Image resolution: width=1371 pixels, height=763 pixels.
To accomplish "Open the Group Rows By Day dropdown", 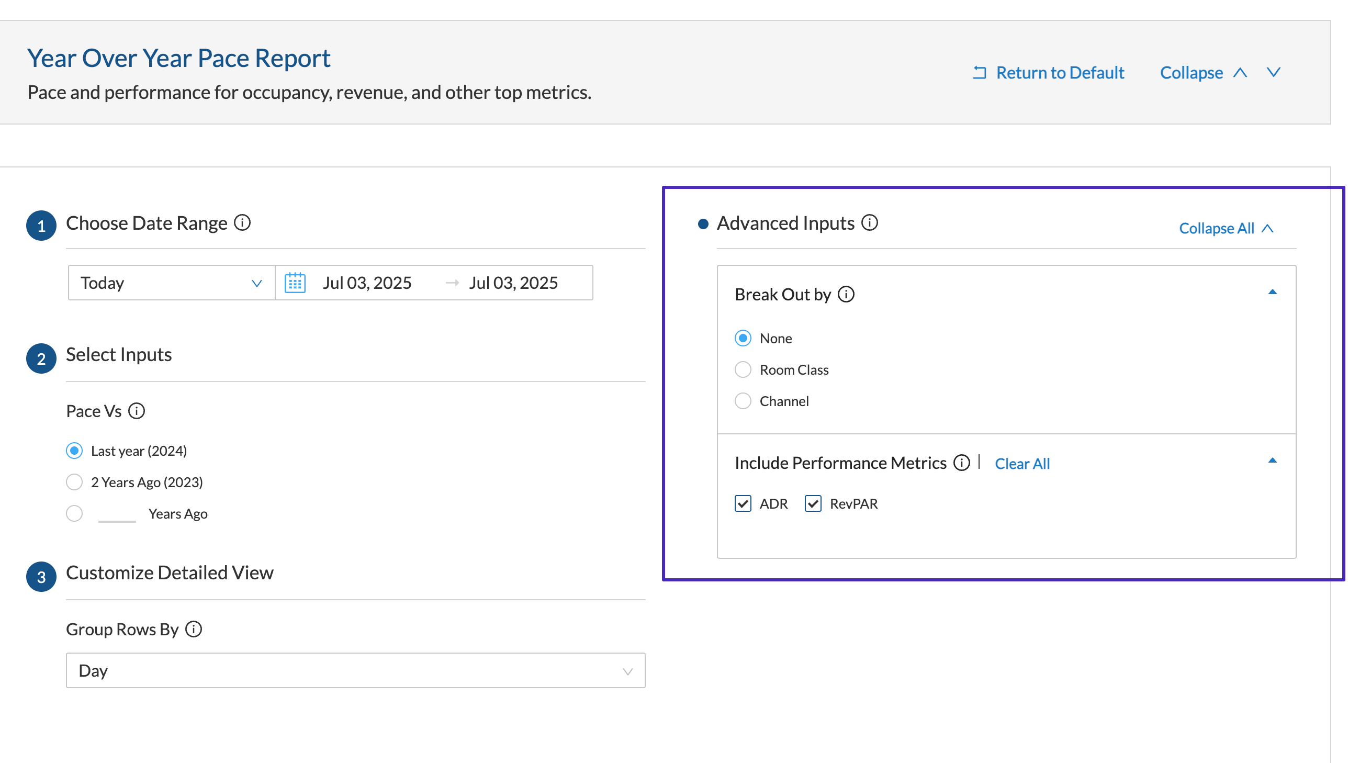I will coord(355,670).
